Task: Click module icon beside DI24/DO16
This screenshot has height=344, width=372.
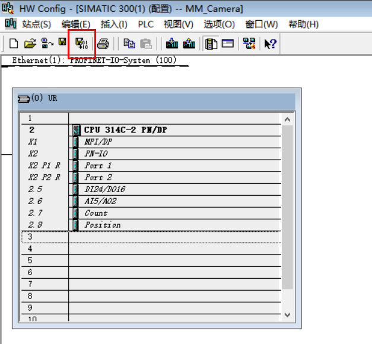Action: pyautogui.click(x=75, y=189)
